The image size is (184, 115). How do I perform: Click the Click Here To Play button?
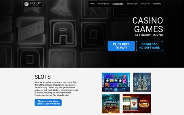(x=121, y=46)
